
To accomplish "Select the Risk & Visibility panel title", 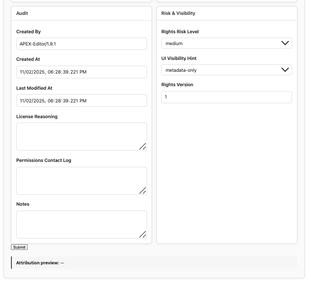I will (x=178, y=14).
